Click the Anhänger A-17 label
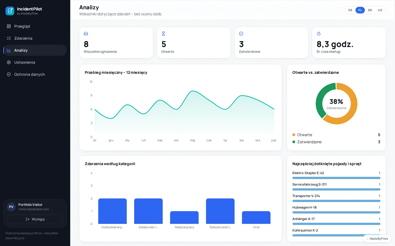 pos(303,219)
